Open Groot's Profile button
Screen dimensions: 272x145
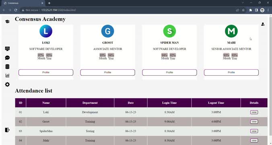point(107,72)
